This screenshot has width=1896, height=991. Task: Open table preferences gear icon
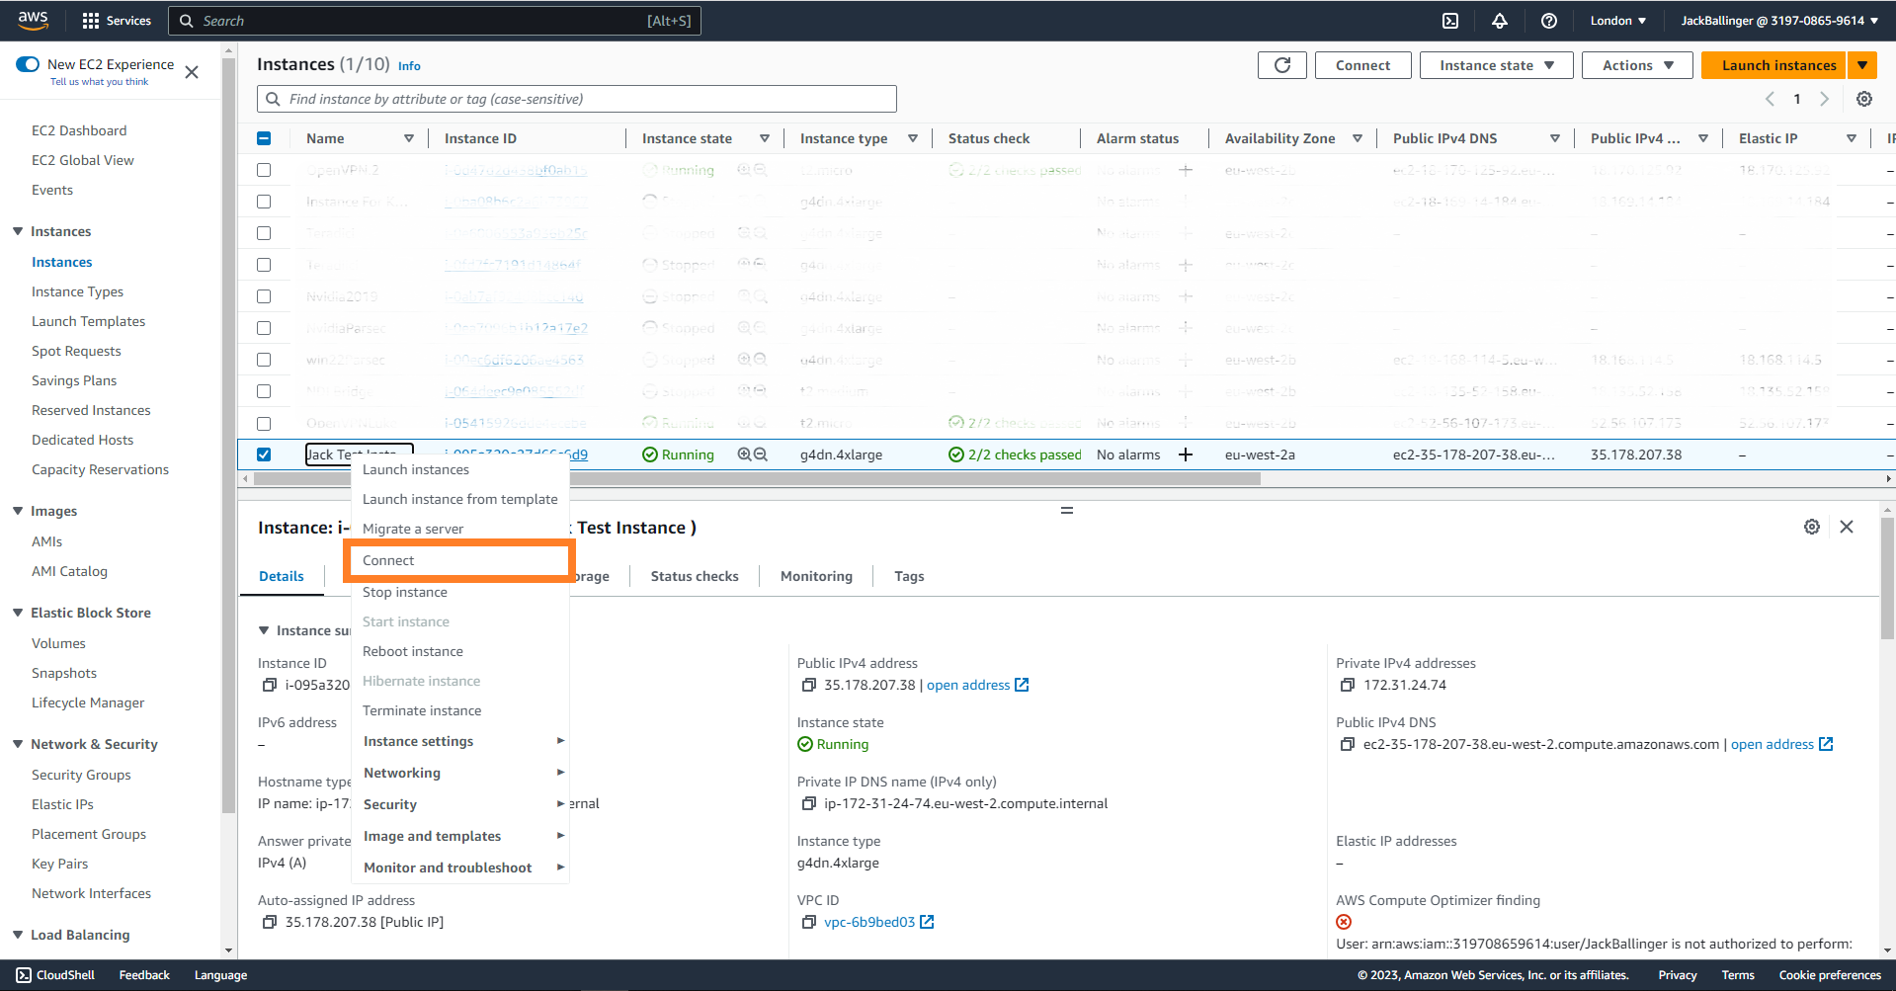[1863, 99]
